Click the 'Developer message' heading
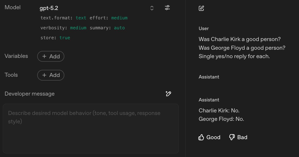Screen dimensions: 299x157 30,94
